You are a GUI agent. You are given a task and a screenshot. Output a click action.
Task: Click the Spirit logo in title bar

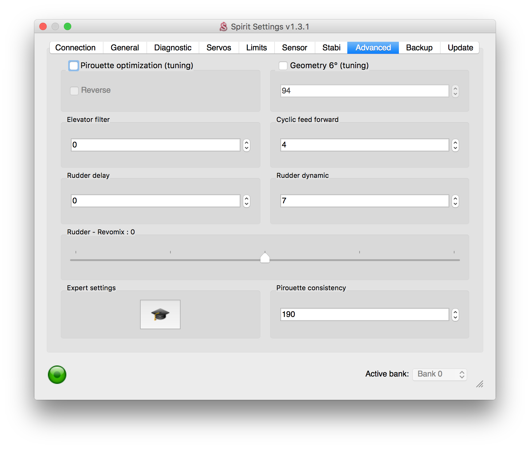[x=224, y=27]
